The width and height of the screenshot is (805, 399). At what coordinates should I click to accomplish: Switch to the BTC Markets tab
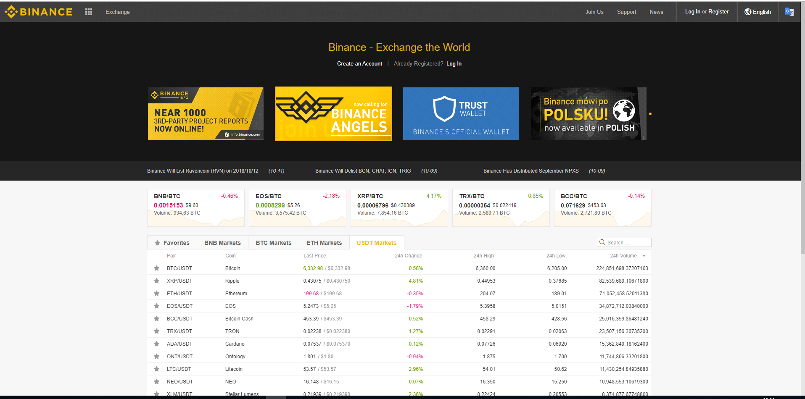(274, 243)
